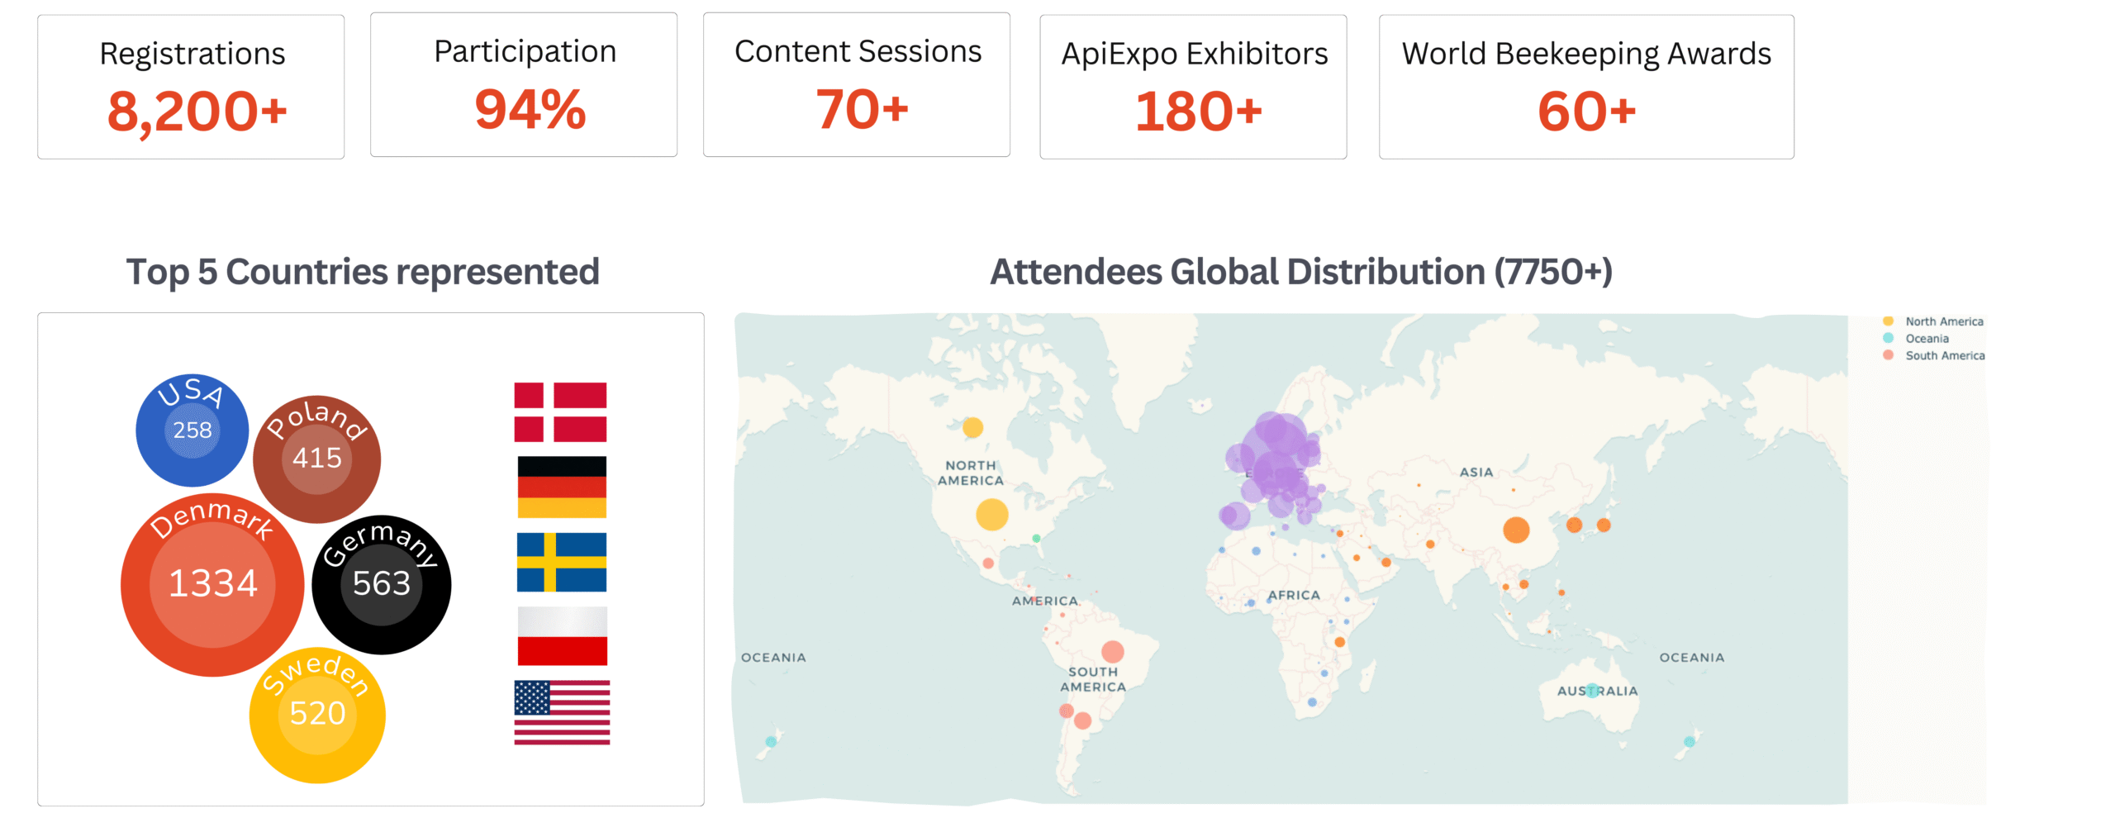Click the Poland flag icon
Viewport: 2115px width, 818px height.
(x=562, y=636)
